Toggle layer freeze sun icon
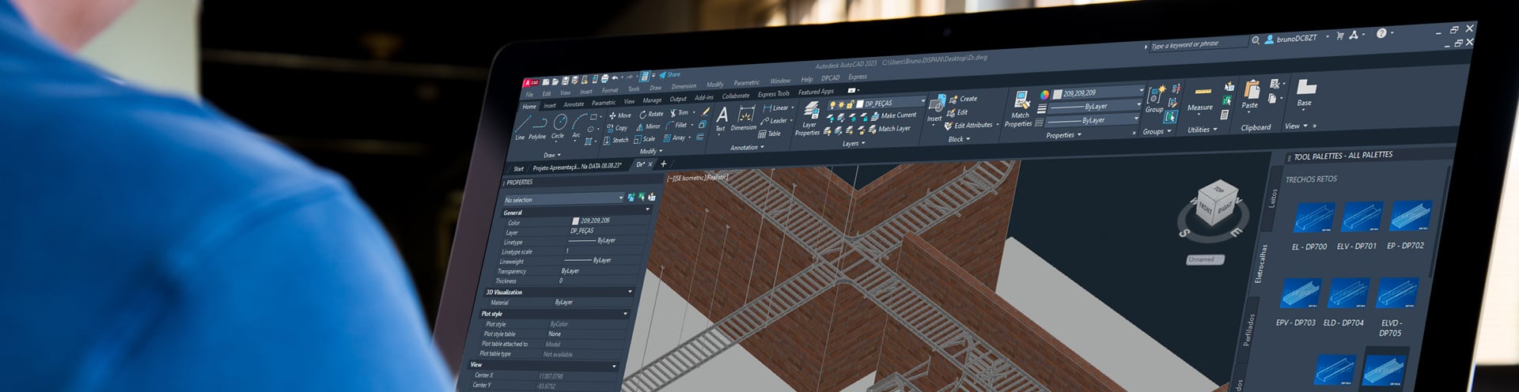 842,105
